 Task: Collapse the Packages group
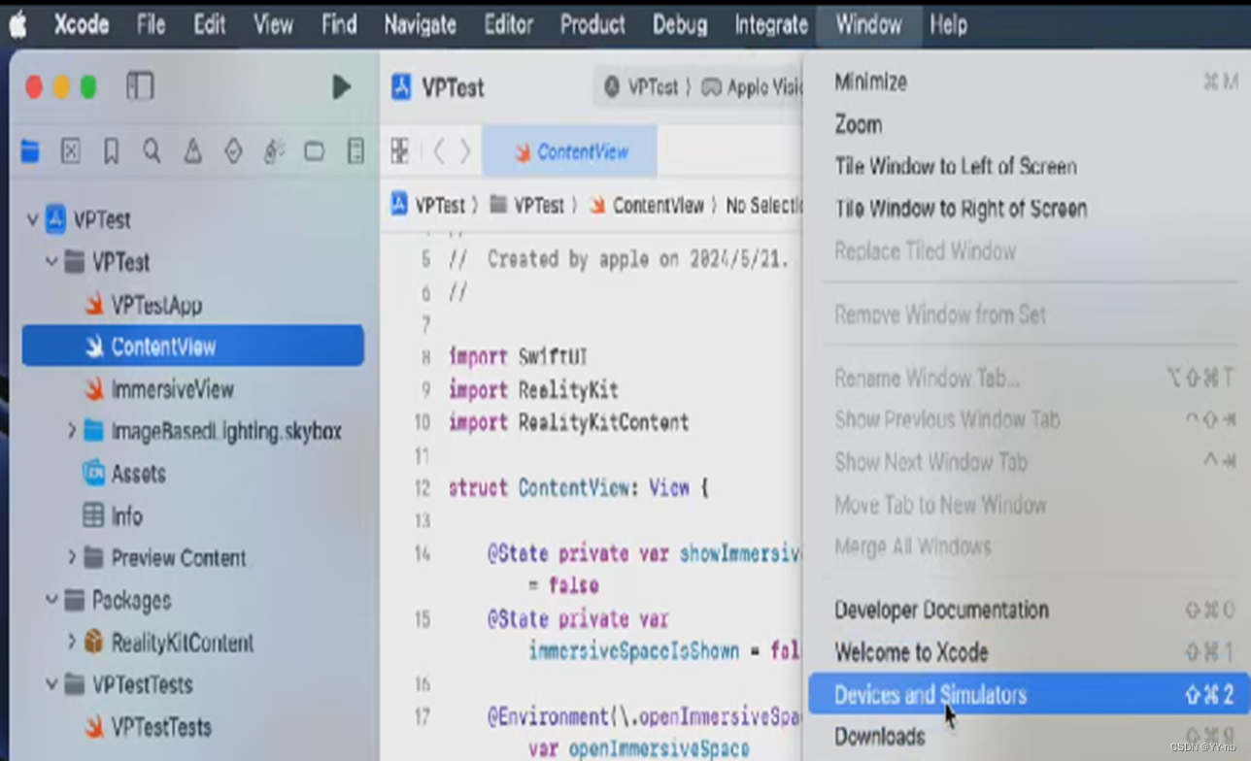pos(51,601)
